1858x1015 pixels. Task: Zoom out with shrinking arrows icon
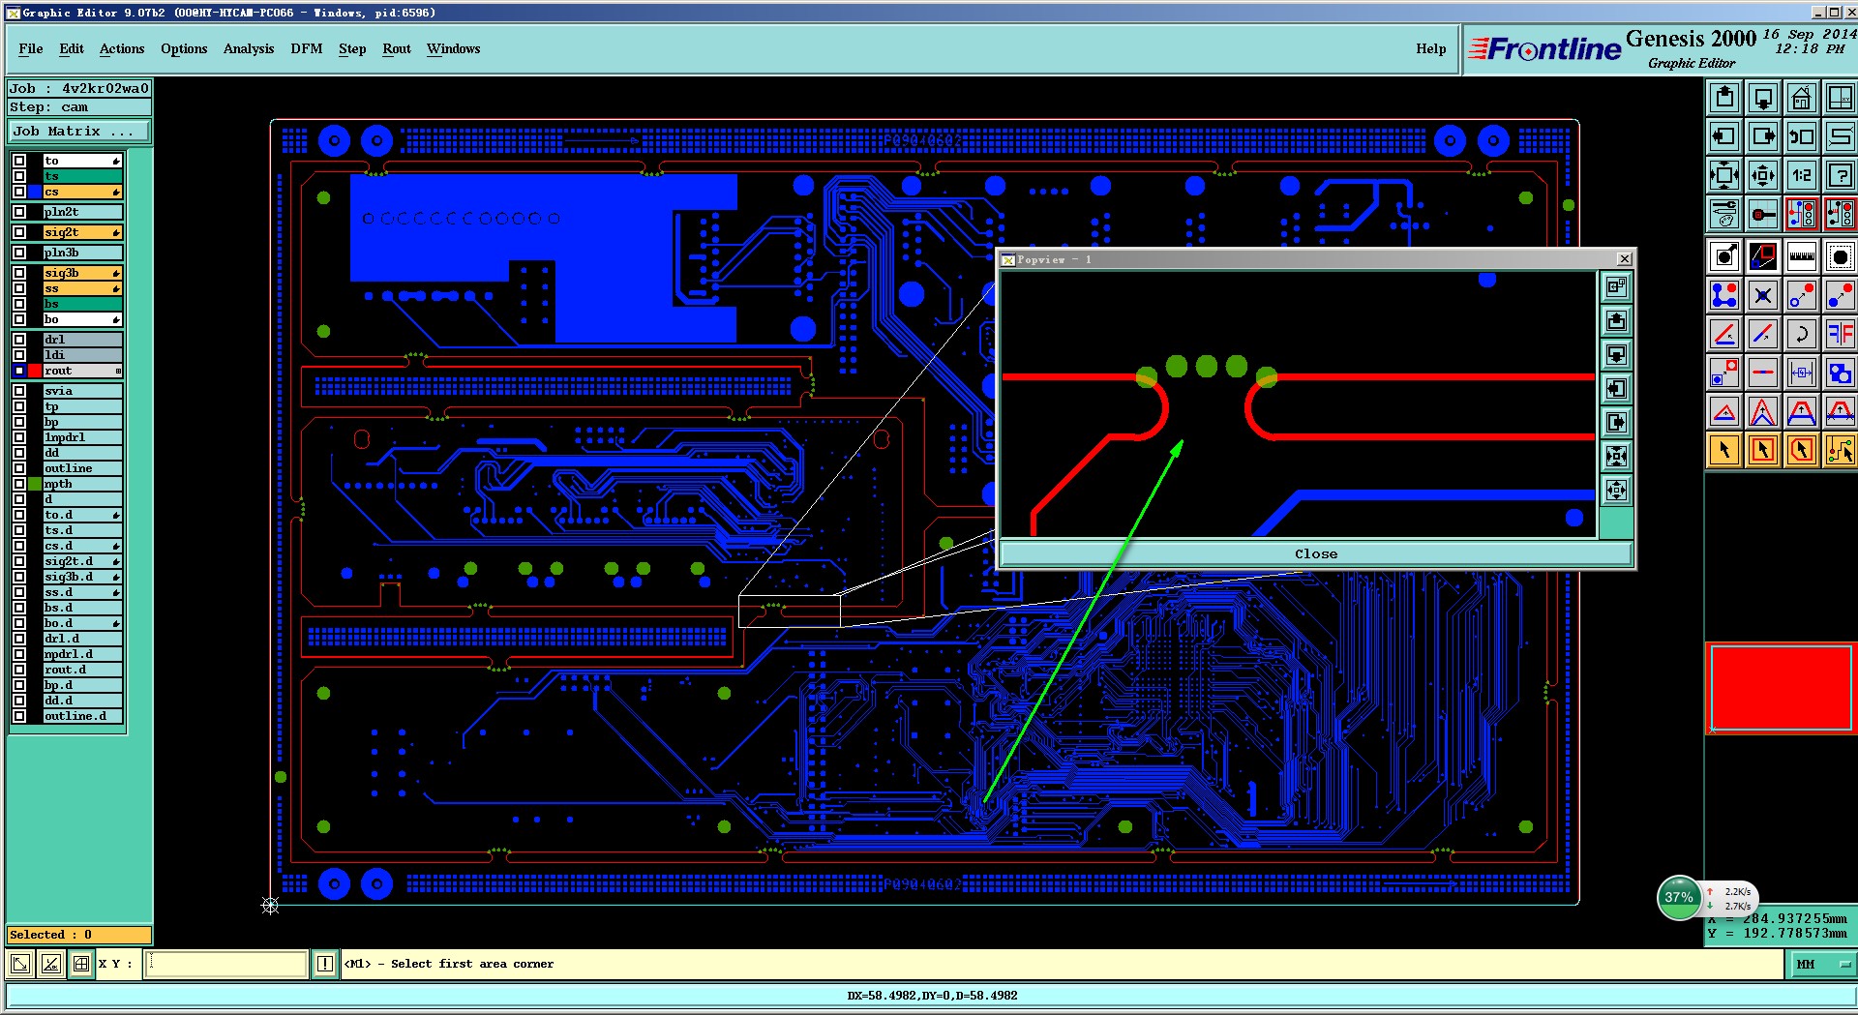pyautogui.click(x=1763, y=175)
